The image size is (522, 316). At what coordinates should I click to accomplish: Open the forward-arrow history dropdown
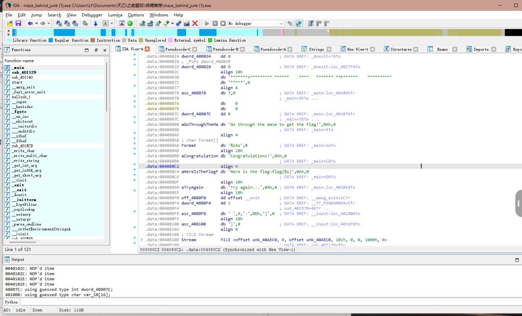48,23
